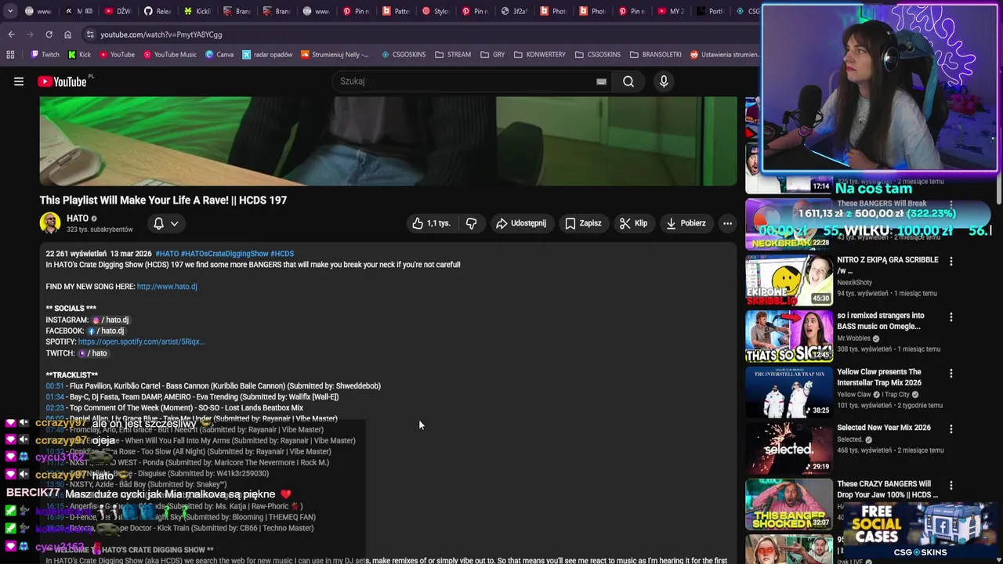The height and width of the screenshot is (564, 1003).
Task: Open Yellow Claw Interstellar Trap Mix thumbnail
Action: (789, 392)
